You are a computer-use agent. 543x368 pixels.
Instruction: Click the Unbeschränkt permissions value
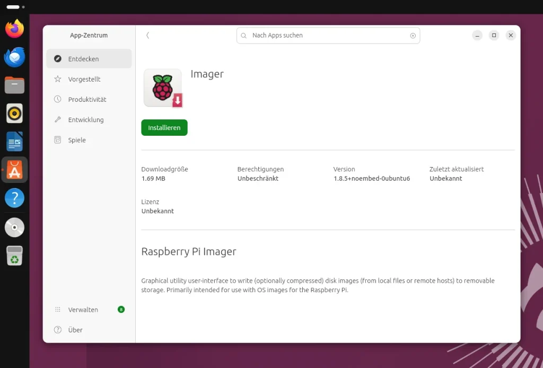point(258,179)
